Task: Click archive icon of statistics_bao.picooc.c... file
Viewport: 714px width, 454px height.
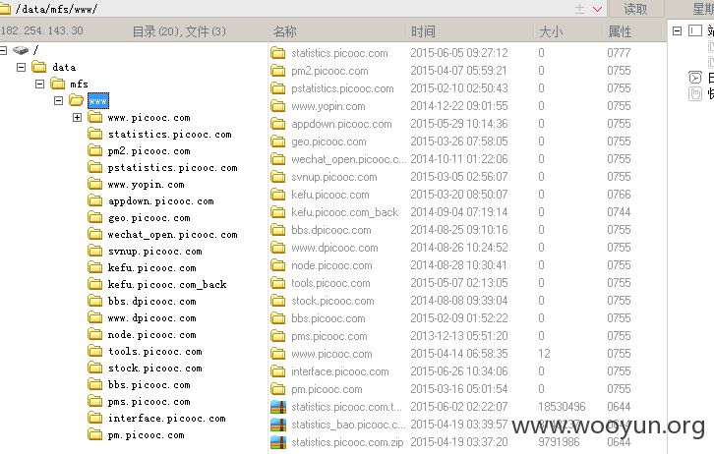Action: coord(277,425)
